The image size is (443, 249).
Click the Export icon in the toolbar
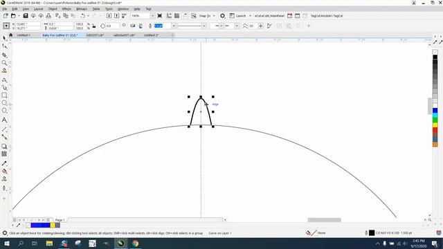click(x=116, y=16)
